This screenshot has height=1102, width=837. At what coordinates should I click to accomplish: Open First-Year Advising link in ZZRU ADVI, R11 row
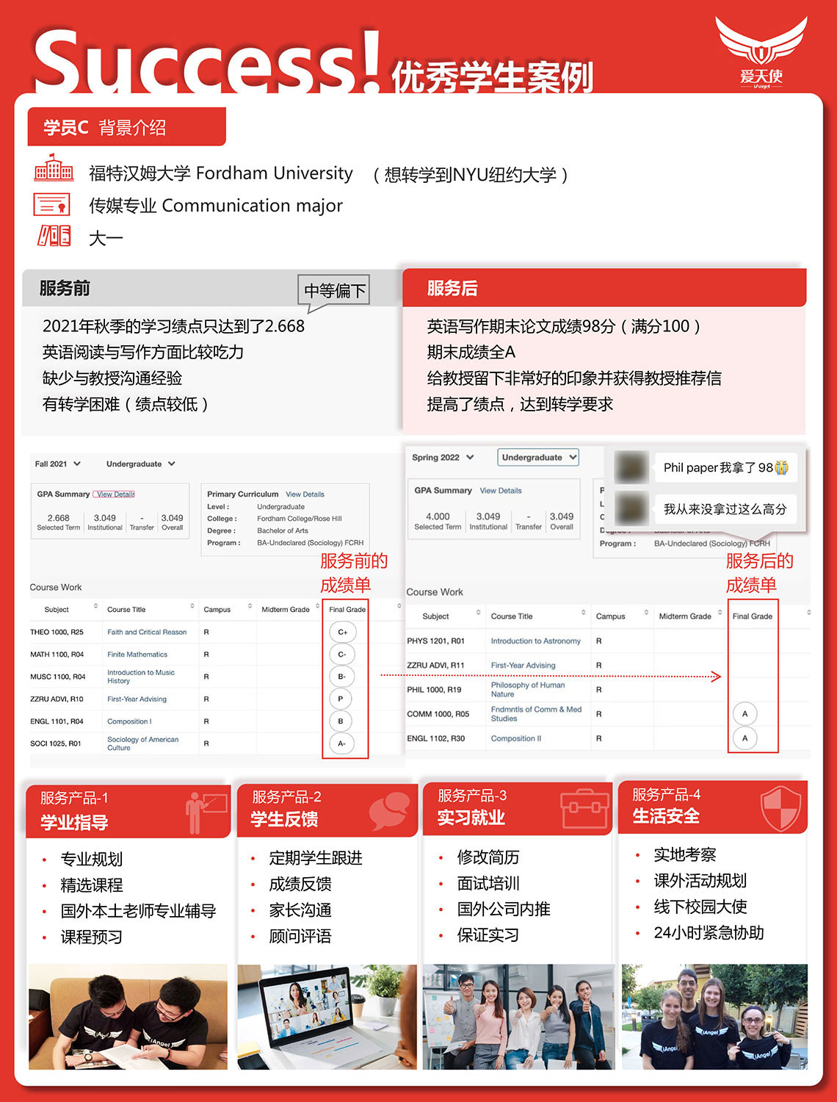(523, 666)
